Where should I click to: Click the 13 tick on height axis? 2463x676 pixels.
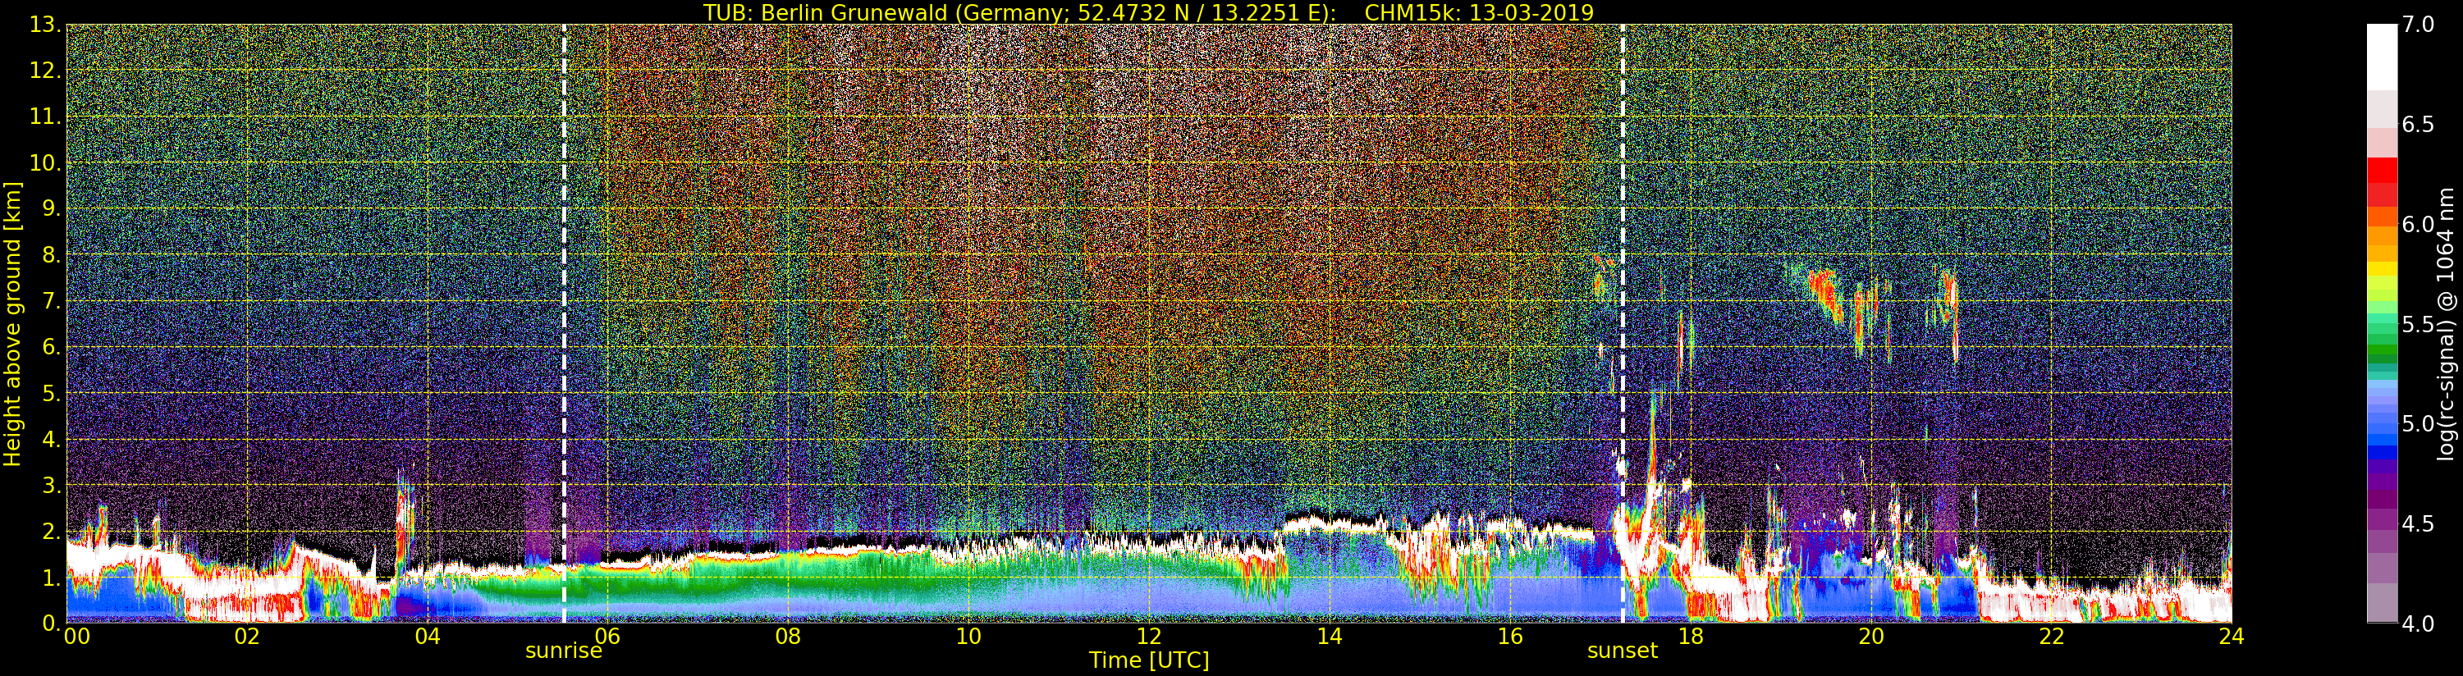44,25
